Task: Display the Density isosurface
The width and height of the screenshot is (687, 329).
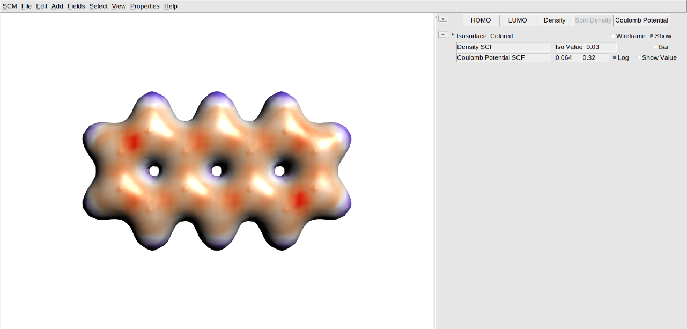Action: coord(554,20)
